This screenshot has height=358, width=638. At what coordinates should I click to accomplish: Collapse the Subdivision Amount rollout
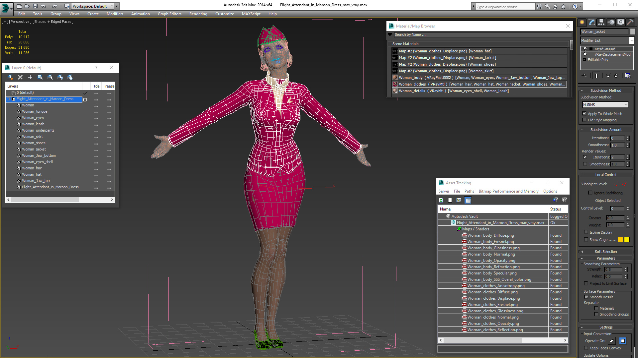click(606, 130)
